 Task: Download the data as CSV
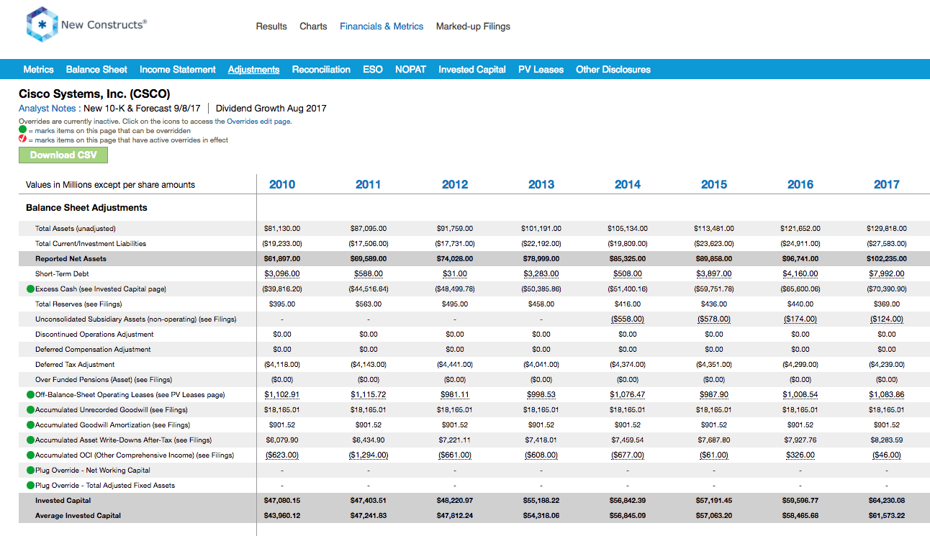(63, 155)
